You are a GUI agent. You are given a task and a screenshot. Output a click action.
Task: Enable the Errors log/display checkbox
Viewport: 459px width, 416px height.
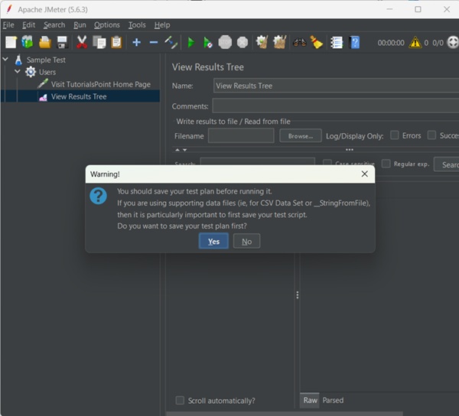[x=395, y=135]
